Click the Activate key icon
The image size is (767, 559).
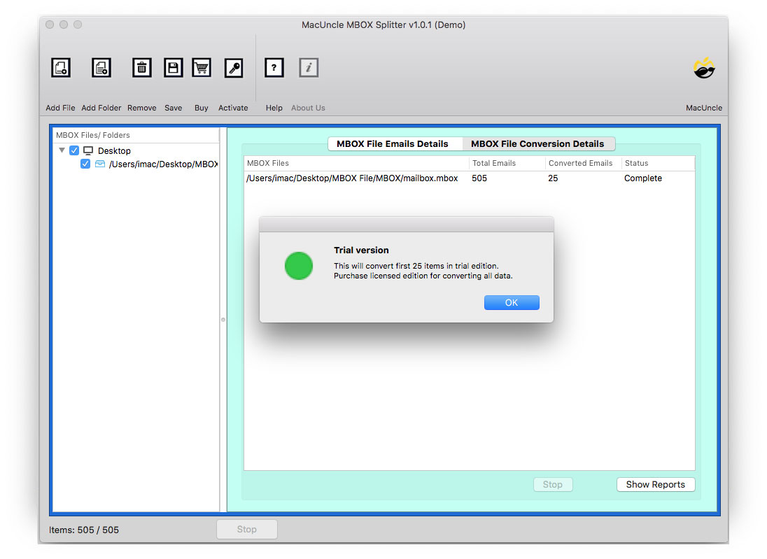(x=233, y=67)
